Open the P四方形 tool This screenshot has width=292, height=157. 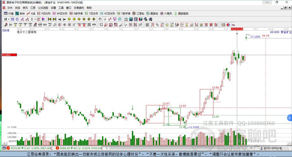44,13
